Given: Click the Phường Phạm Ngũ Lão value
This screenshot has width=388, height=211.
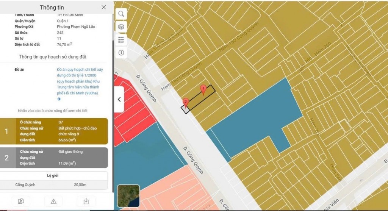Looking at the screenshot, I should point(76,27).
